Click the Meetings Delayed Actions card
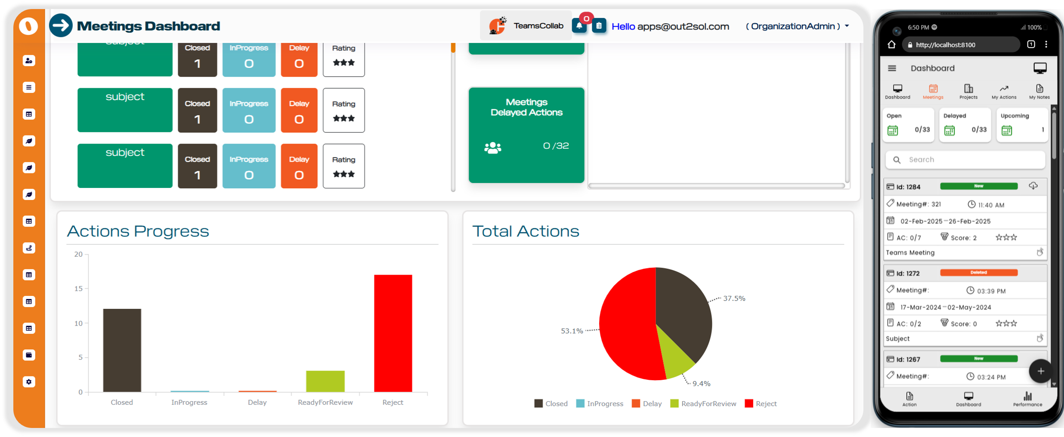1064x437 pixels. (x=526, y=135)
